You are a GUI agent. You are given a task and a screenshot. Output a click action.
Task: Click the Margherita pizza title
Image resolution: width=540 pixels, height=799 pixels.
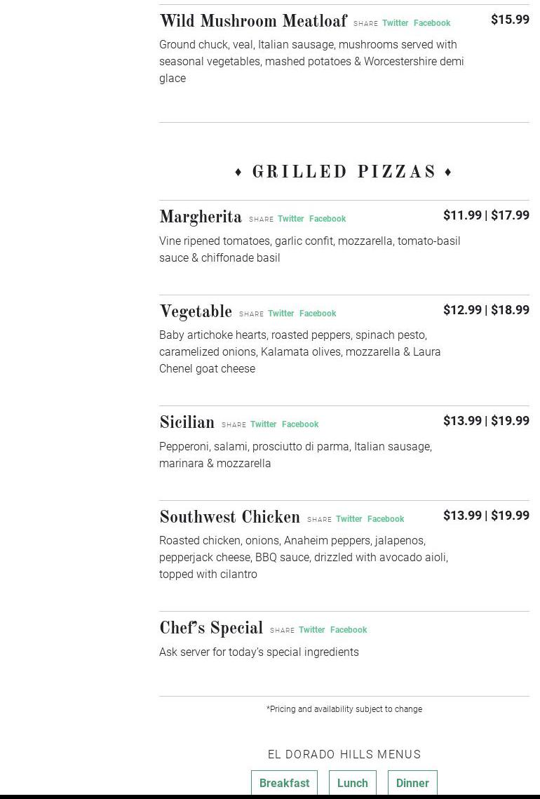(201, 217)
